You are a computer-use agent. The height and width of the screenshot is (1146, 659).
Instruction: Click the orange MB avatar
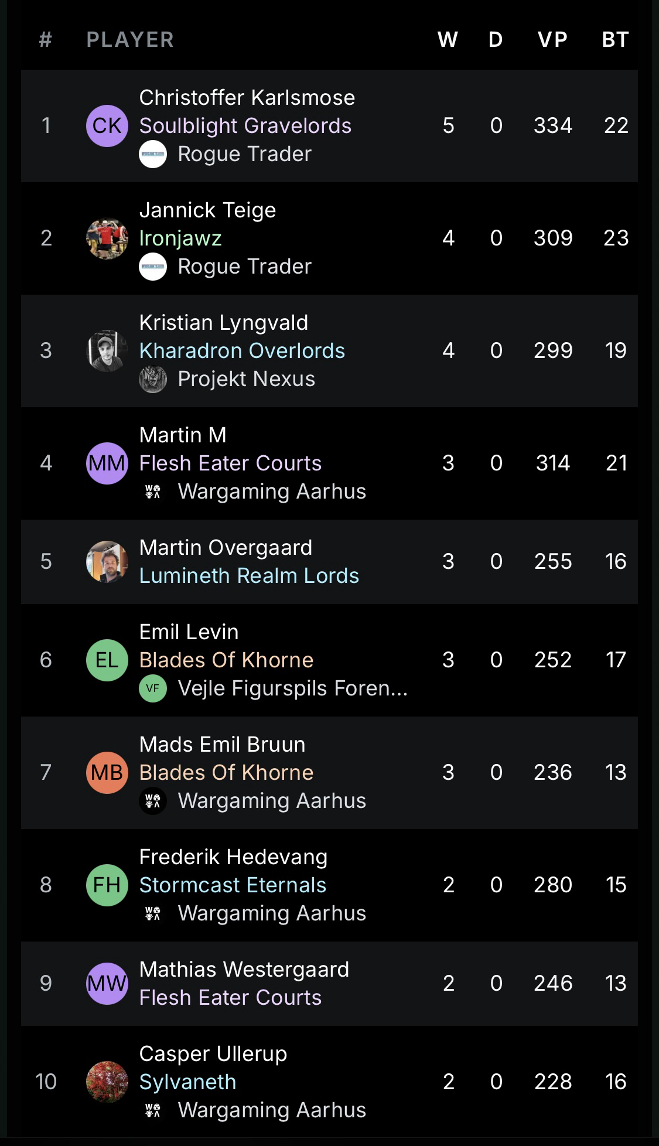(x=107, y=772)
